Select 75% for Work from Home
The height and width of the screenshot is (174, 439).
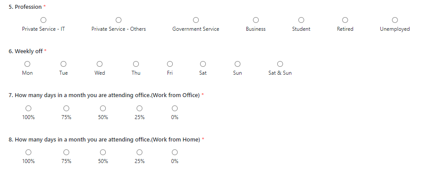(x=67, y=152)
